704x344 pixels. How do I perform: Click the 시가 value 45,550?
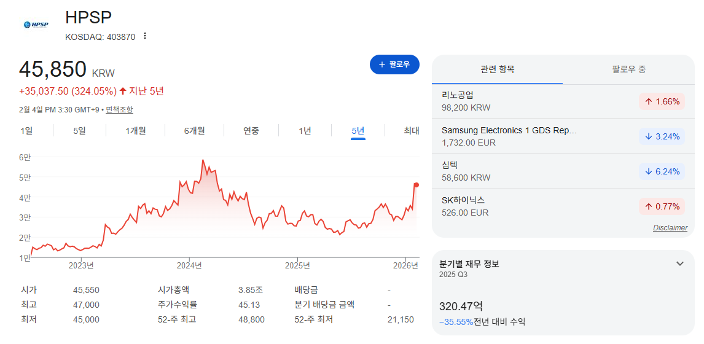86,290
